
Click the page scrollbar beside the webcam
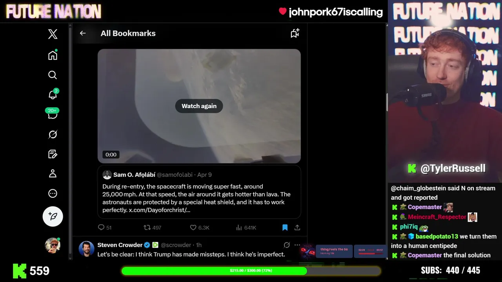pos(387,103)
